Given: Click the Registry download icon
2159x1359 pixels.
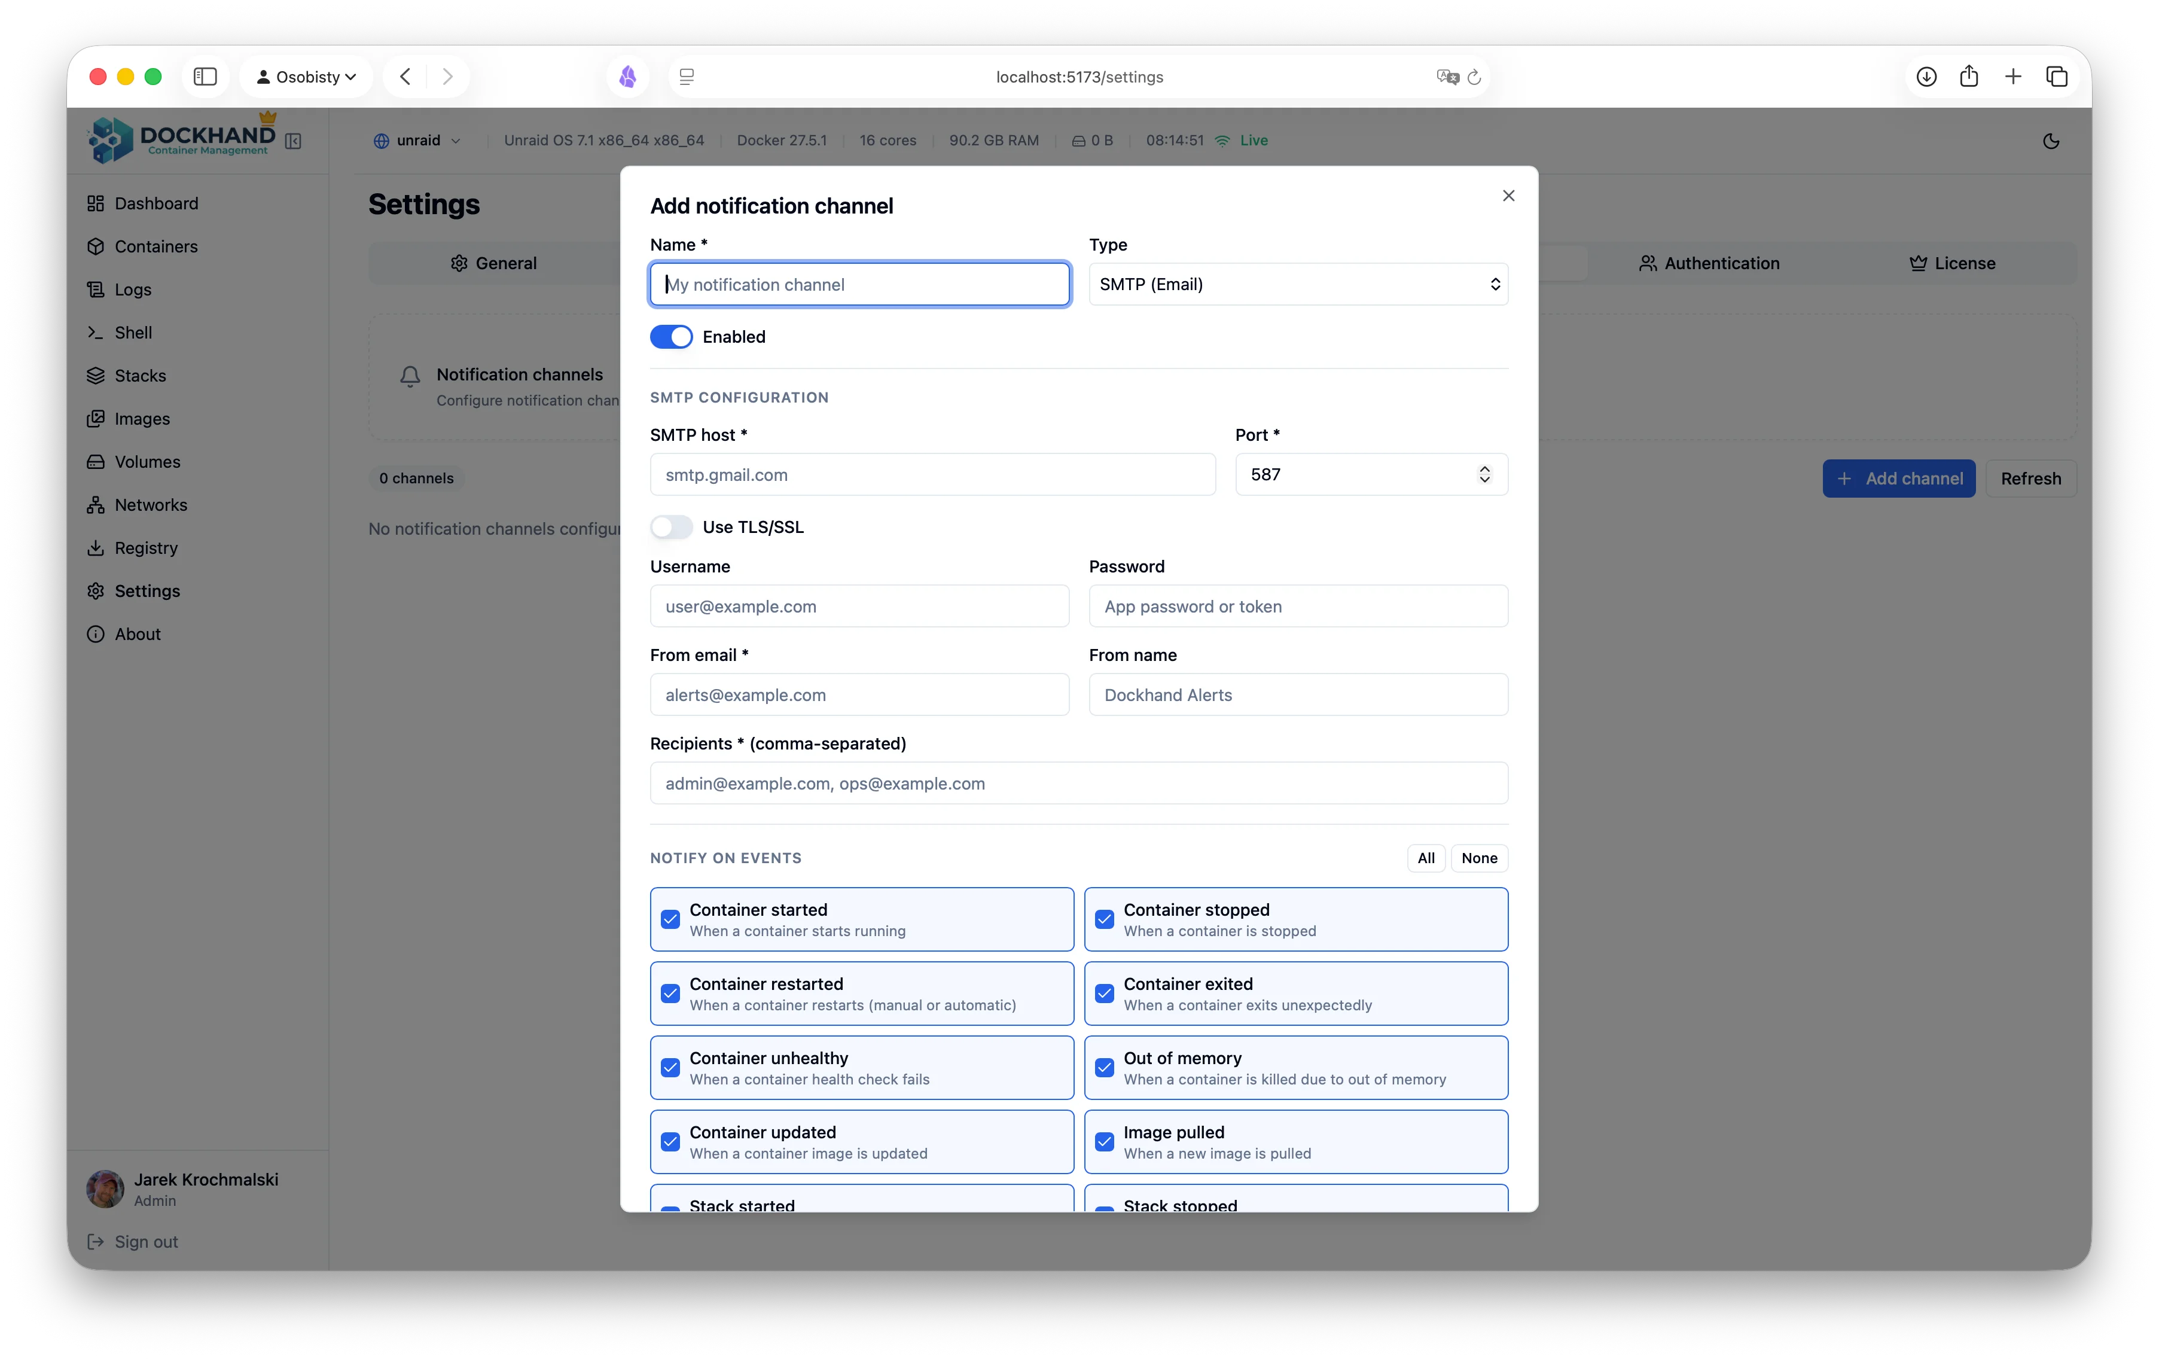Looking at the screenshot, I should tap(96, 548).
